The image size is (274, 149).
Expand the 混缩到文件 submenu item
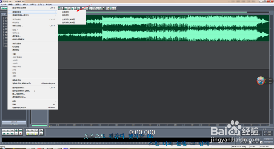coord(33,12)
